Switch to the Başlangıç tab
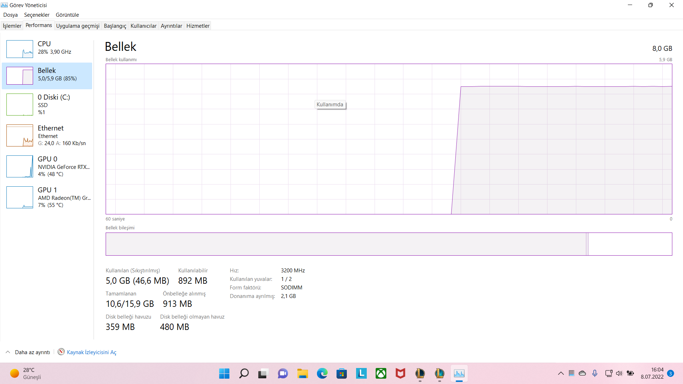The width and height of the screenshot is (683, 384). point(115,26)
